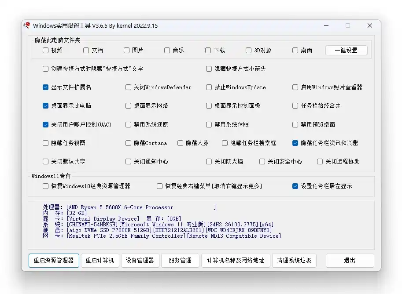This screenshot has width=402, height=294.
Task: Open 计算机名称及网络地址 button
Action: [x=236, y=261]
